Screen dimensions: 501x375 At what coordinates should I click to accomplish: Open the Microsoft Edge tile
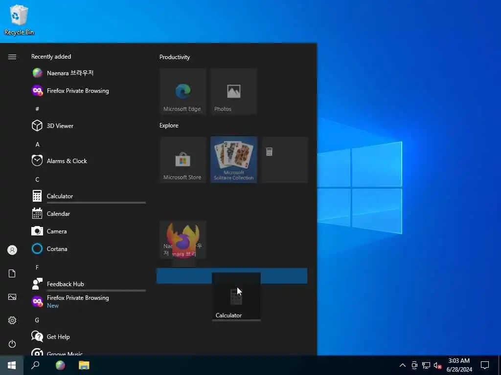point(183,91)
